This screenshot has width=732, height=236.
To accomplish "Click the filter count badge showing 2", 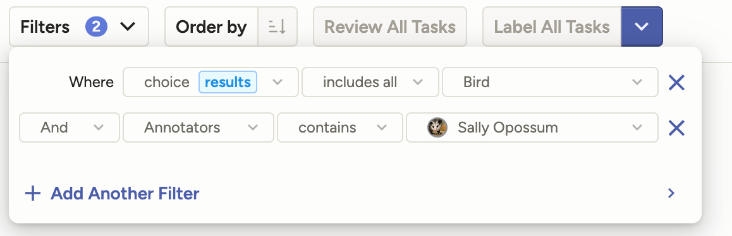I will pos(96,27).
